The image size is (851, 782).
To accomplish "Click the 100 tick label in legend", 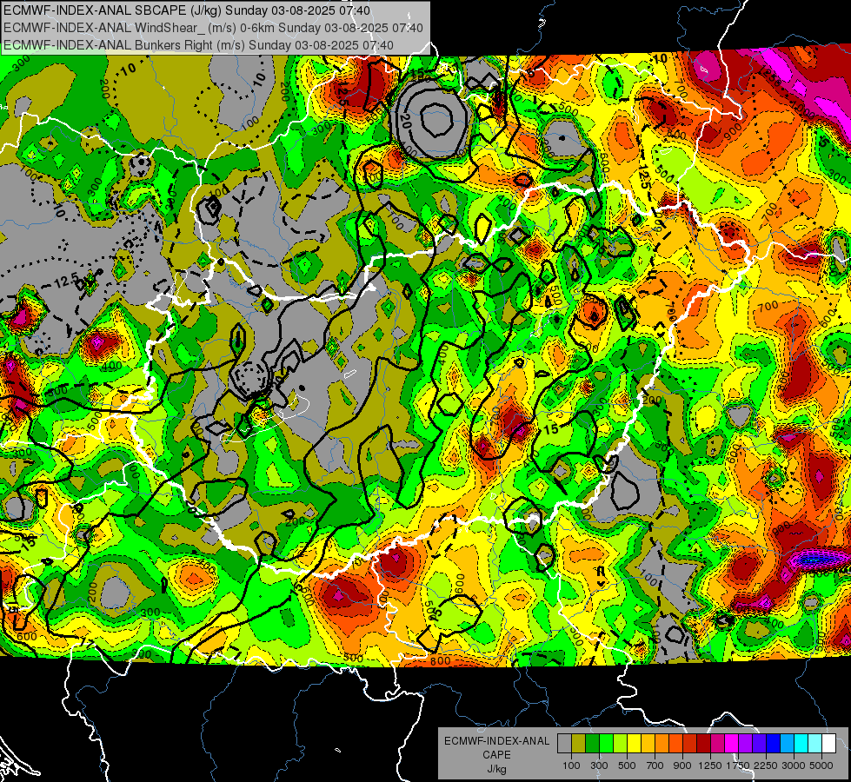I will 571,765.
